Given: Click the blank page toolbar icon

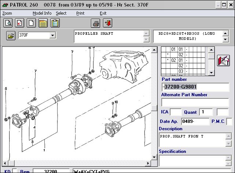Looking at the screenshot, I should (x=31, y=23).
